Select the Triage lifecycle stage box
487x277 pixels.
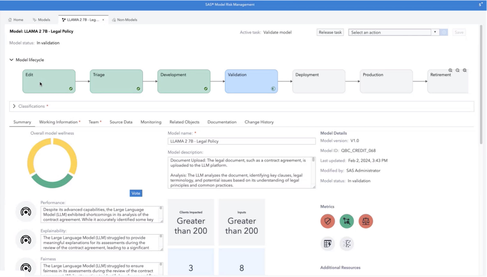[x=117, y=81]
